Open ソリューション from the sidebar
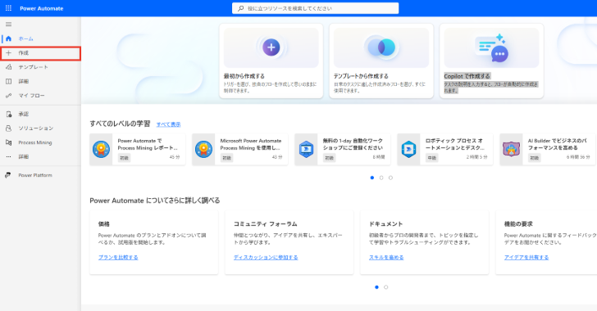597x311 pixels. [36, 128]
